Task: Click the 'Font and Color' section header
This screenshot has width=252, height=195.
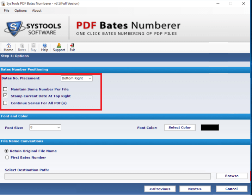Action: 14,116
